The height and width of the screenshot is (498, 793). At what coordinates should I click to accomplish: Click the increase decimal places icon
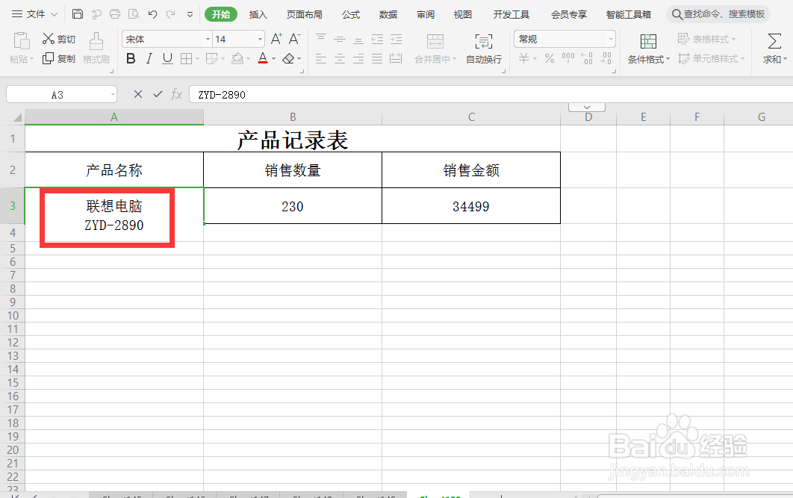pyautogui.click(x=587, y=59)
